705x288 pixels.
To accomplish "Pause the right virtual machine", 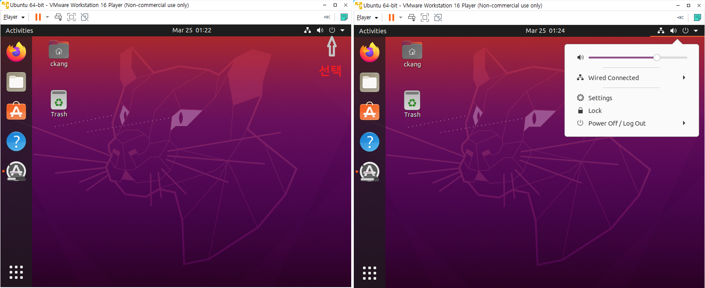I will point(392,18).
